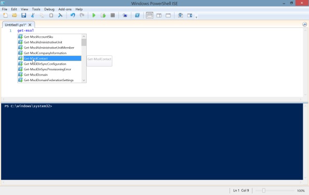Click the icon beside Get-MsolDomain
This screenshot has height=195, width=309.
pyautogui.click(x=20, y=74)
